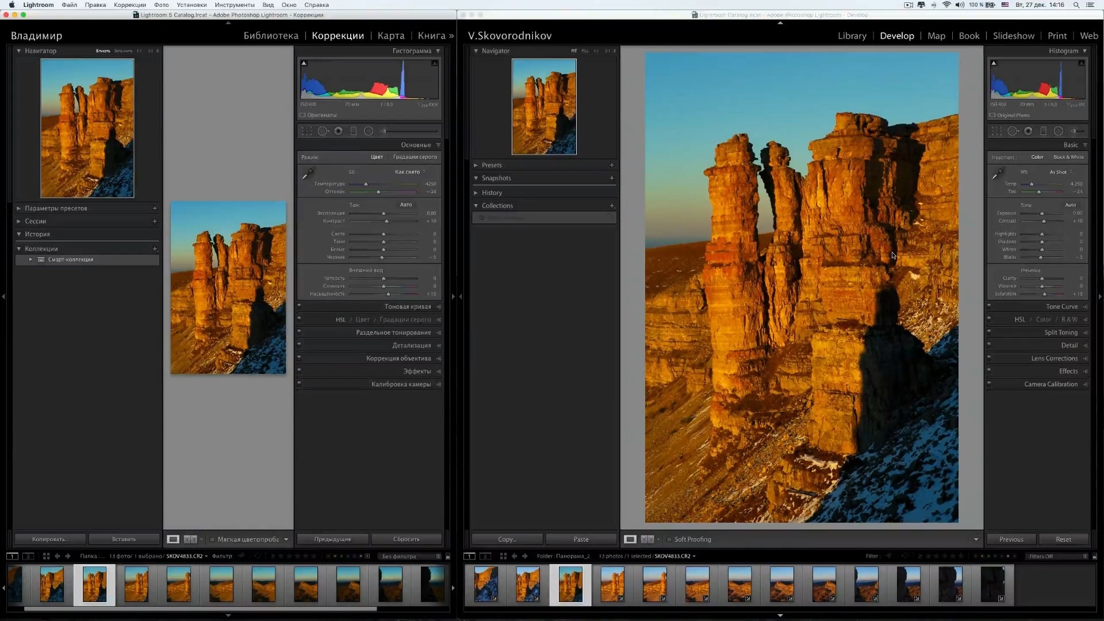
Task: Tick the Оригиналы checkbox
Action: [302, 115]
